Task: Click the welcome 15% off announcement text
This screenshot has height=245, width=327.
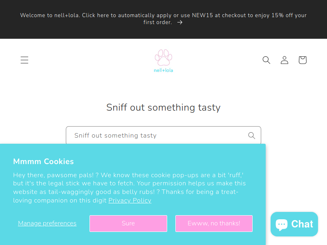Action: [x=163, y=19]
